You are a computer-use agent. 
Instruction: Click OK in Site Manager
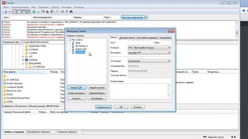click(x=121, y=107)
